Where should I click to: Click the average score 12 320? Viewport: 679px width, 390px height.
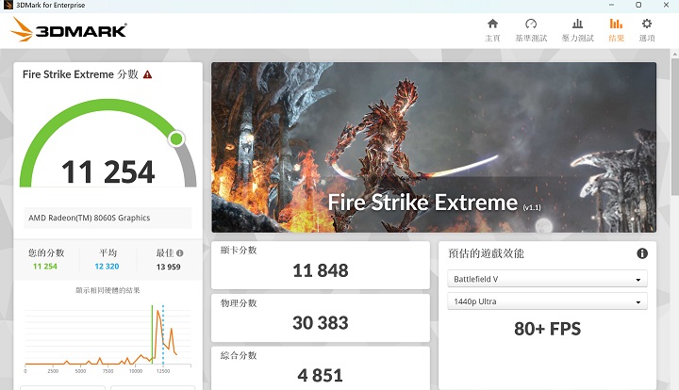coord(107,267)
